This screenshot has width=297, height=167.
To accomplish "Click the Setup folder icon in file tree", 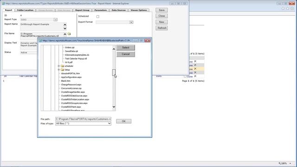I will click(62, 70).
